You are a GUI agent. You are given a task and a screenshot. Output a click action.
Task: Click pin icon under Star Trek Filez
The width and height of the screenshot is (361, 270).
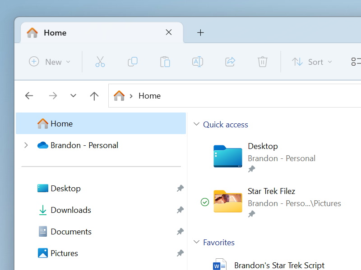(x=252, y=214)
